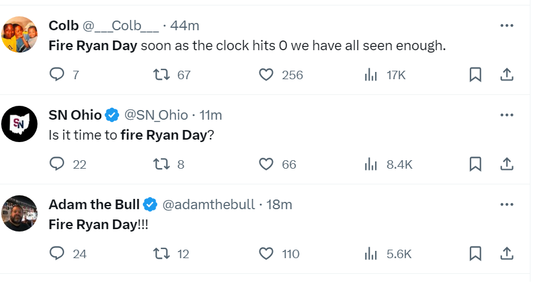Open more options for Colb's tweet
Image resolution: width=545 pixels, height=292 pixels.
tap(507, 25)
